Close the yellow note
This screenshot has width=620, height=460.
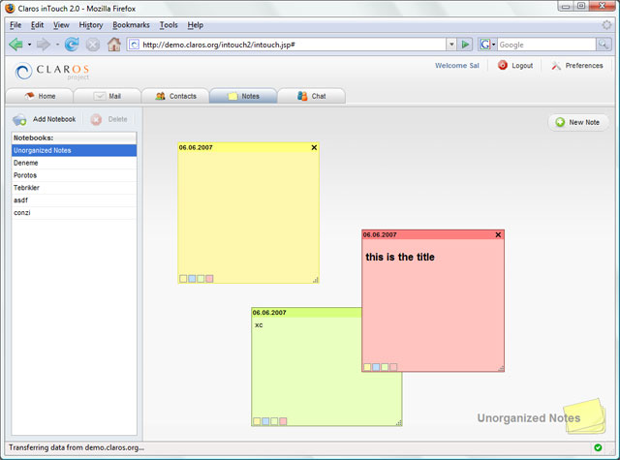(314, 147)
